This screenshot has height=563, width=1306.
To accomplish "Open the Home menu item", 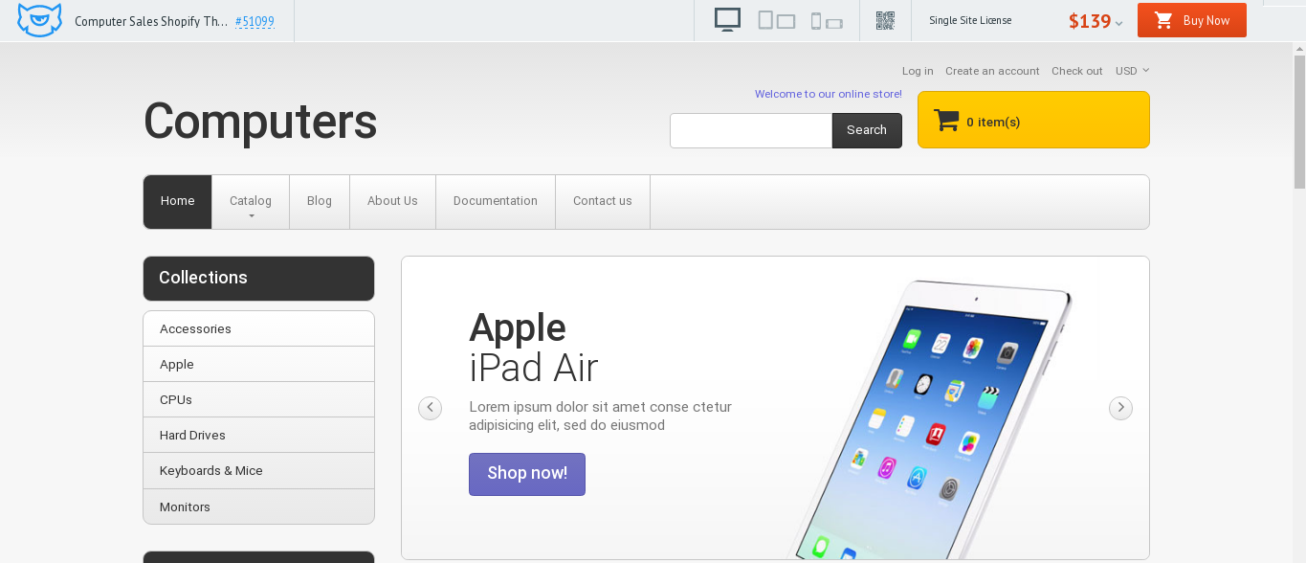I will pyautogui.click(x=178, y=202).
